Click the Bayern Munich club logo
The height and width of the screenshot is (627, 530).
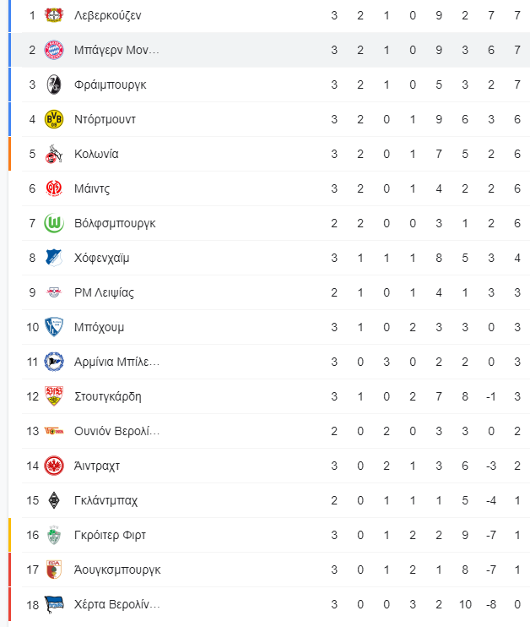(x=54, y=50)
